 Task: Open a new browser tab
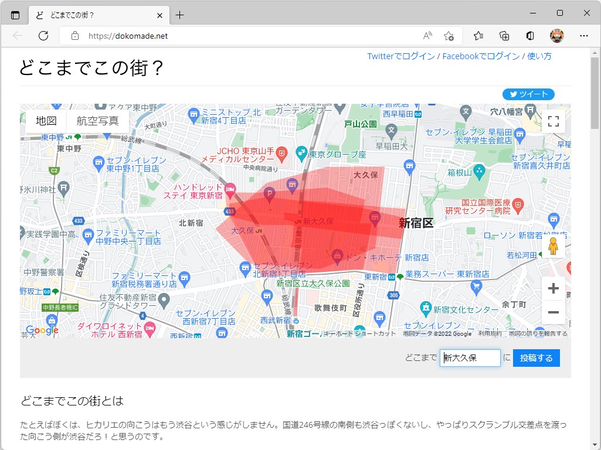[x=179, y=14]
